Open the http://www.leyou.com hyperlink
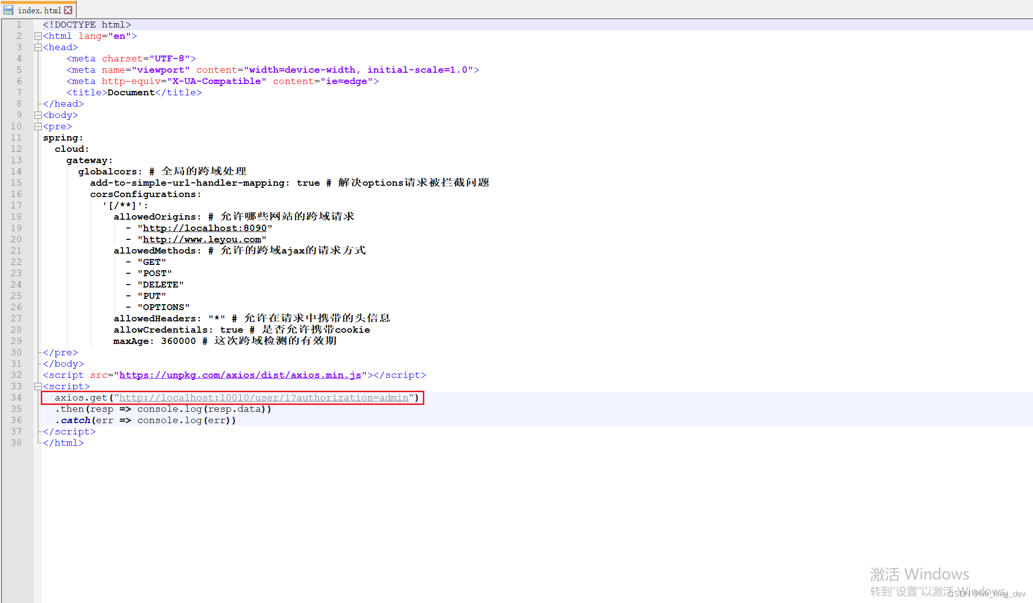This screenshot has height=603, width=1033. click(x=202, y=239)
